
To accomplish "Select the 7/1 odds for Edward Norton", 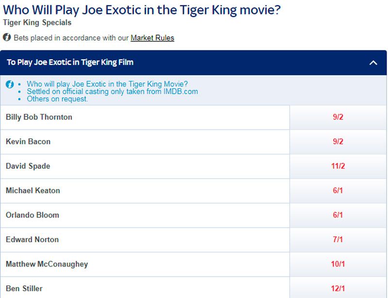I will tap(338, 240).
